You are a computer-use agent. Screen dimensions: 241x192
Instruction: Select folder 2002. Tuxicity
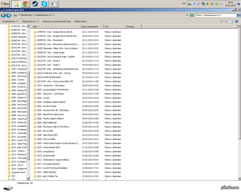[x=42, y=98]
